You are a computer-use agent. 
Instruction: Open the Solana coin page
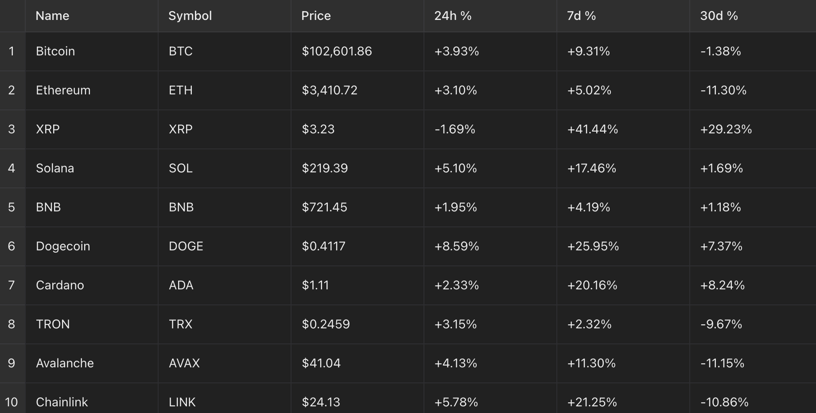pos(55,168)
